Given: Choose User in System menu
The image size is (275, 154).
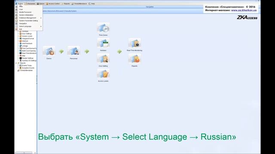Looking at the screenshot, I should [29, 9].
